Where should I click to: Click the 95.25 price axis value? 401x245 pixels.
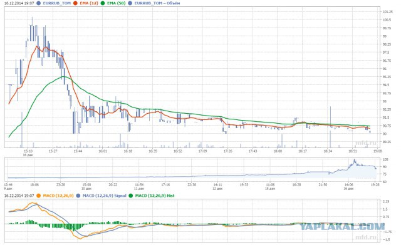pyautogui.click(x=387, y=77)
